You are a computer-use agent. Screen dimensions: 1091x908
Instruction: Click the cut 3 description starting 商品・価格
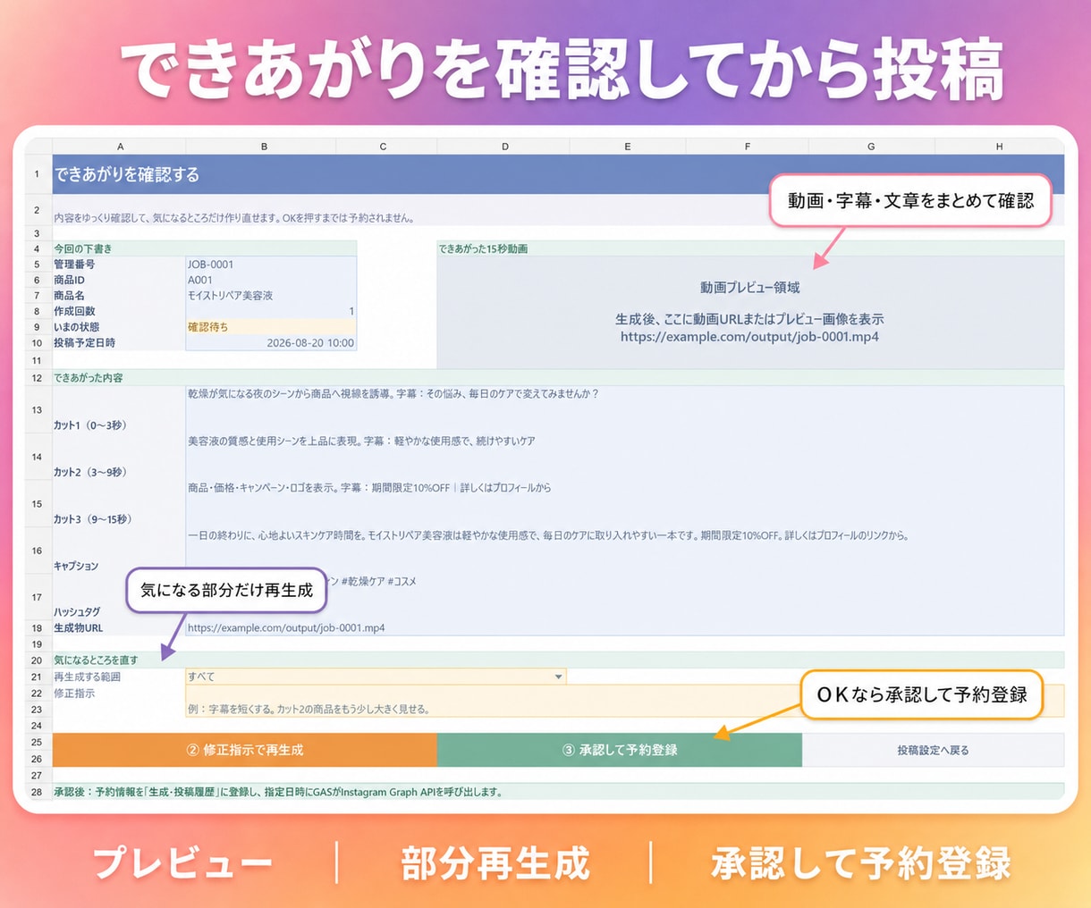(369, 488)
